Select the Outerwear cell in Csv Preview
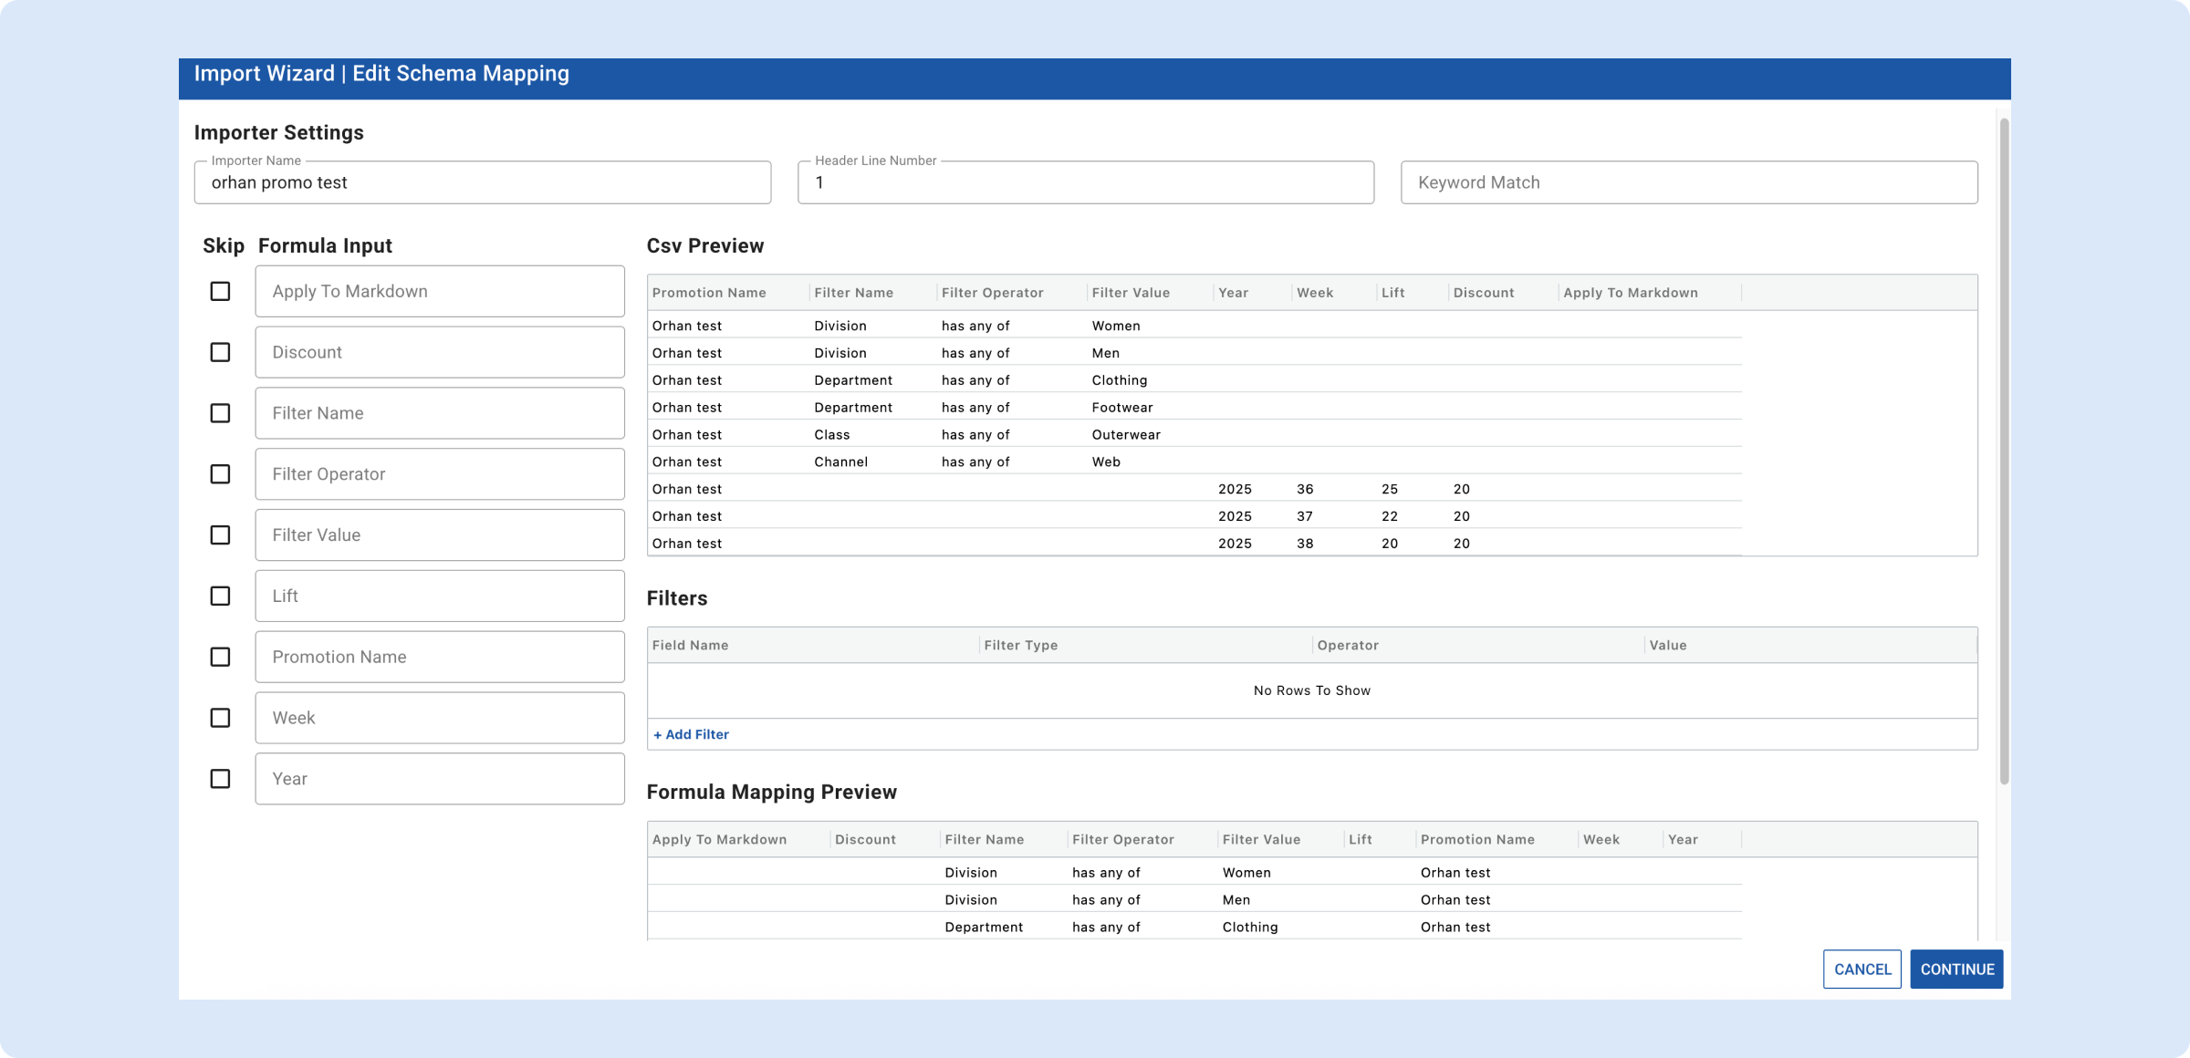 [x=1126, y=435]
